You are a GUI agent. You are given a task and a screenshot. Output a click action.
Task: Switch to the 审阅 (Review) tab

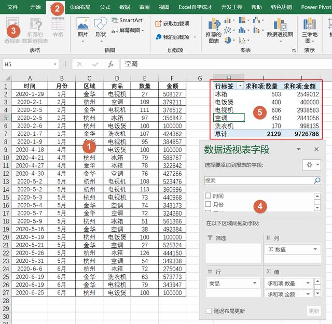click(x=144, y=7)
